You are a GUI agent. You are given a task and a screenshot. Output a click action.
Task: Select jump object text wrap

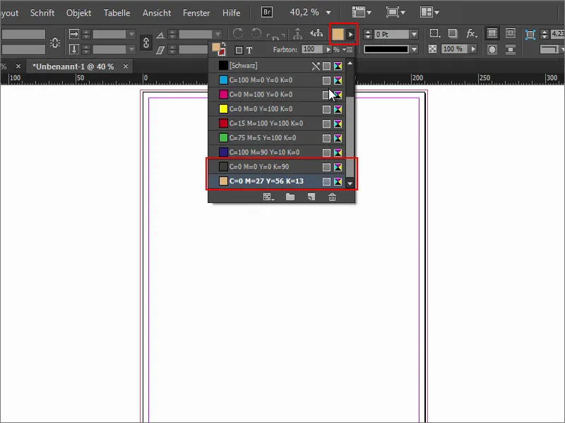point(511,49)
